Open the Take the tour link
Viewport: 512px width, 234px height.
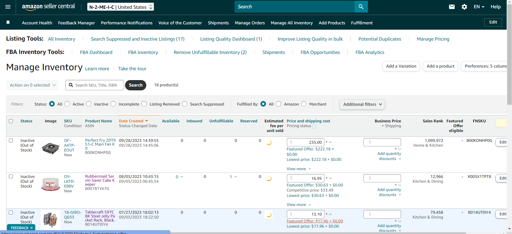click(x=132, y=69)
